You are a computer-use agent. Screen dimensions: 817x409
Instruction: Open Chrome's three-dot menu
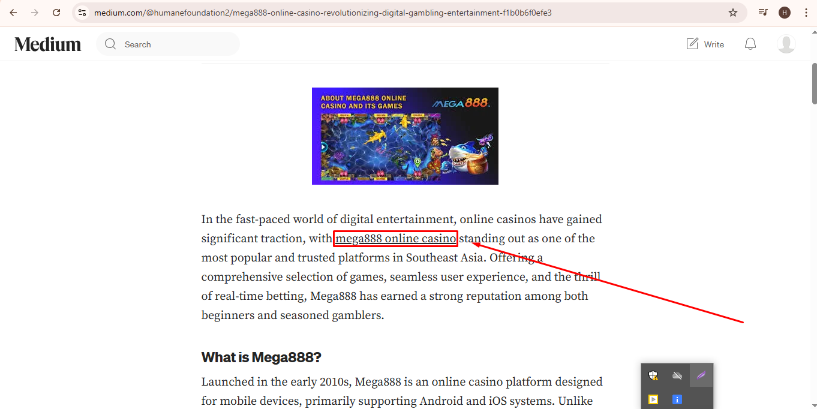tap(806, 13)
